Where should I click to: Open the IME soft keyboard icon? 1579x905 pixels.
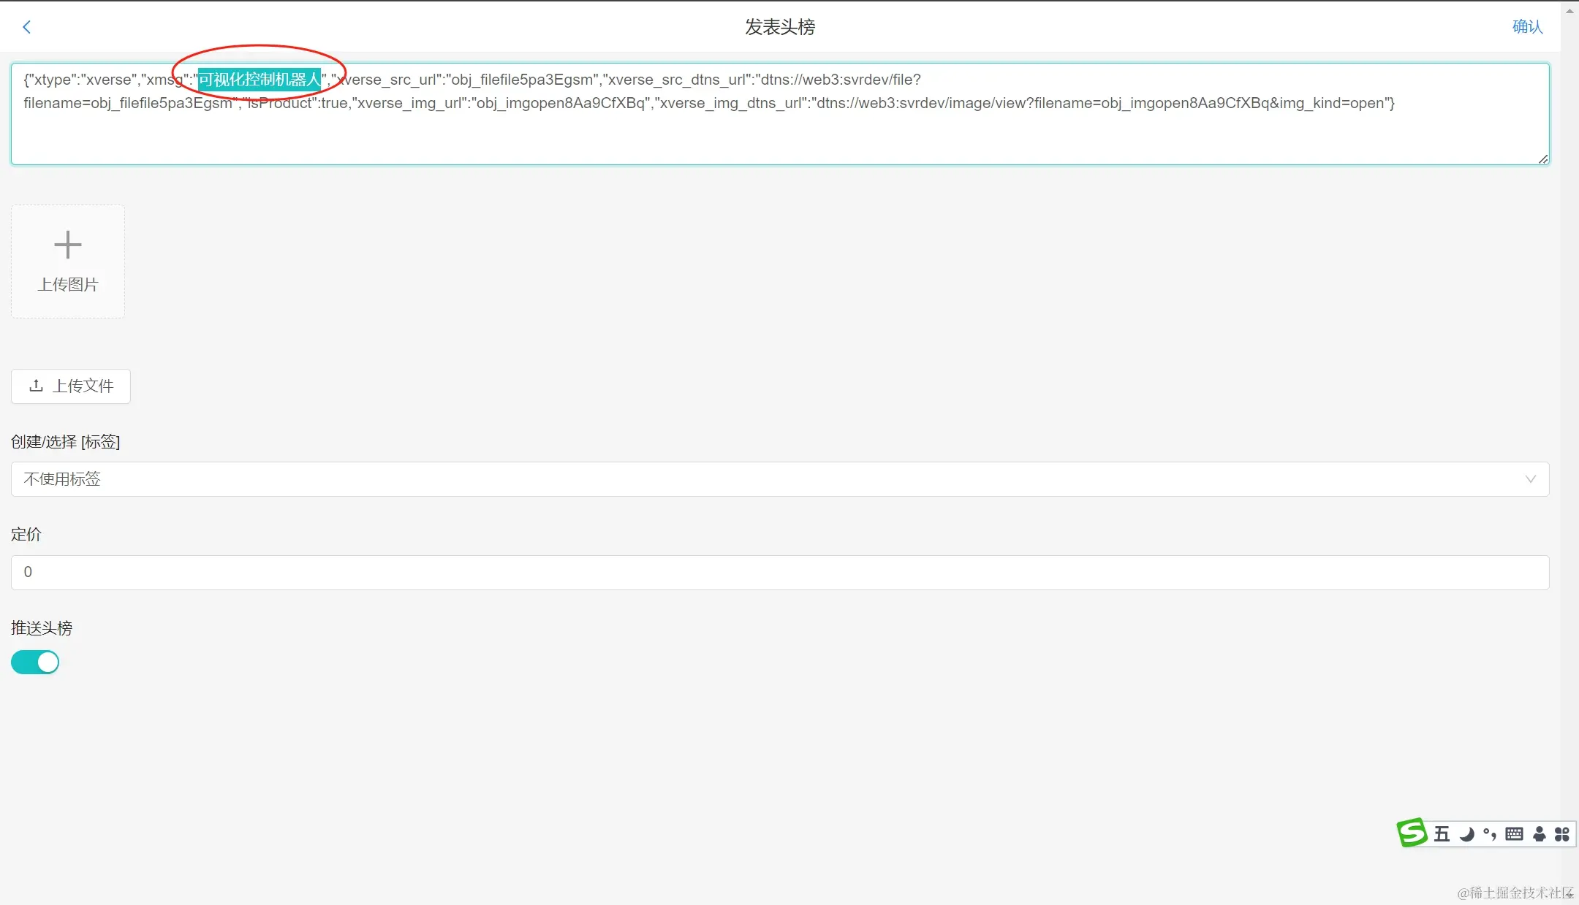coord(1515,834)
